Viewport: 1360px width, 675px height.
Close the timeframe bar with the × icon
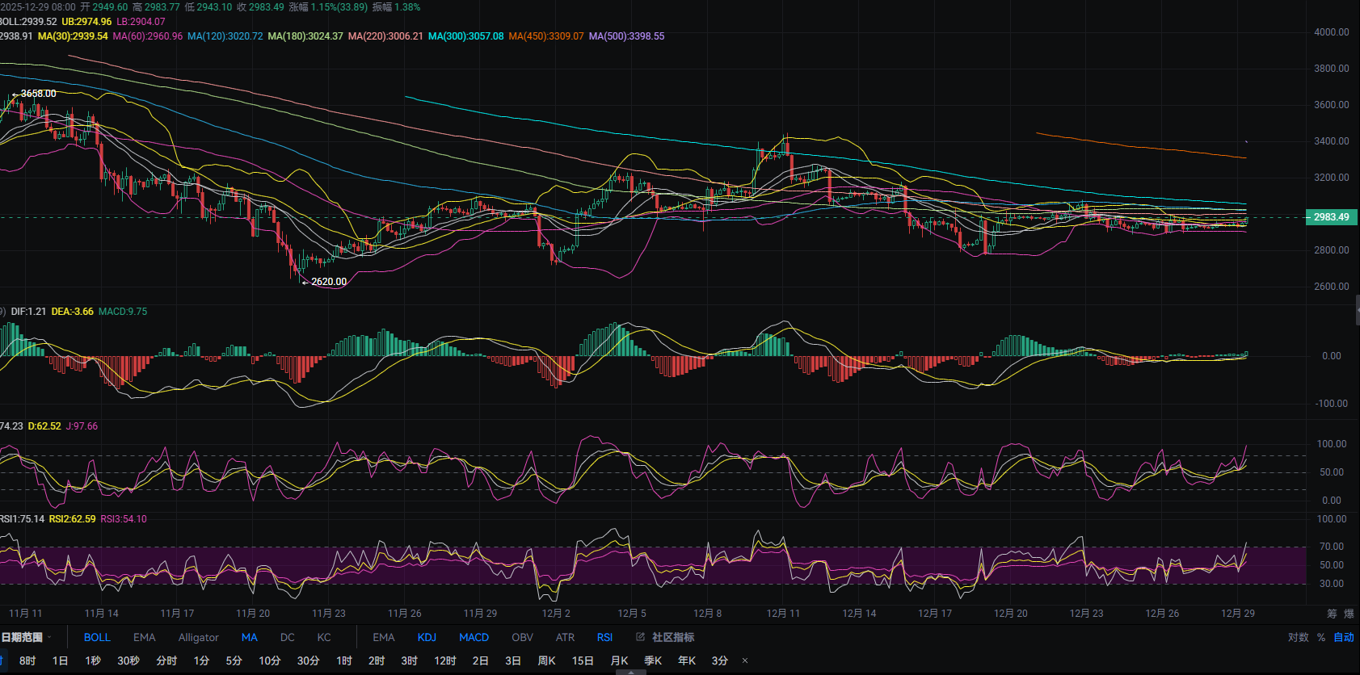(745, 660)
